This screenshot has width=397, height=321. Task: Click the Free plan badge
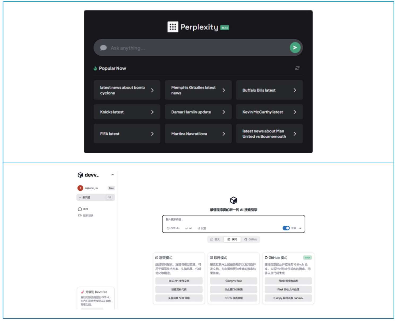pos(111,188)
